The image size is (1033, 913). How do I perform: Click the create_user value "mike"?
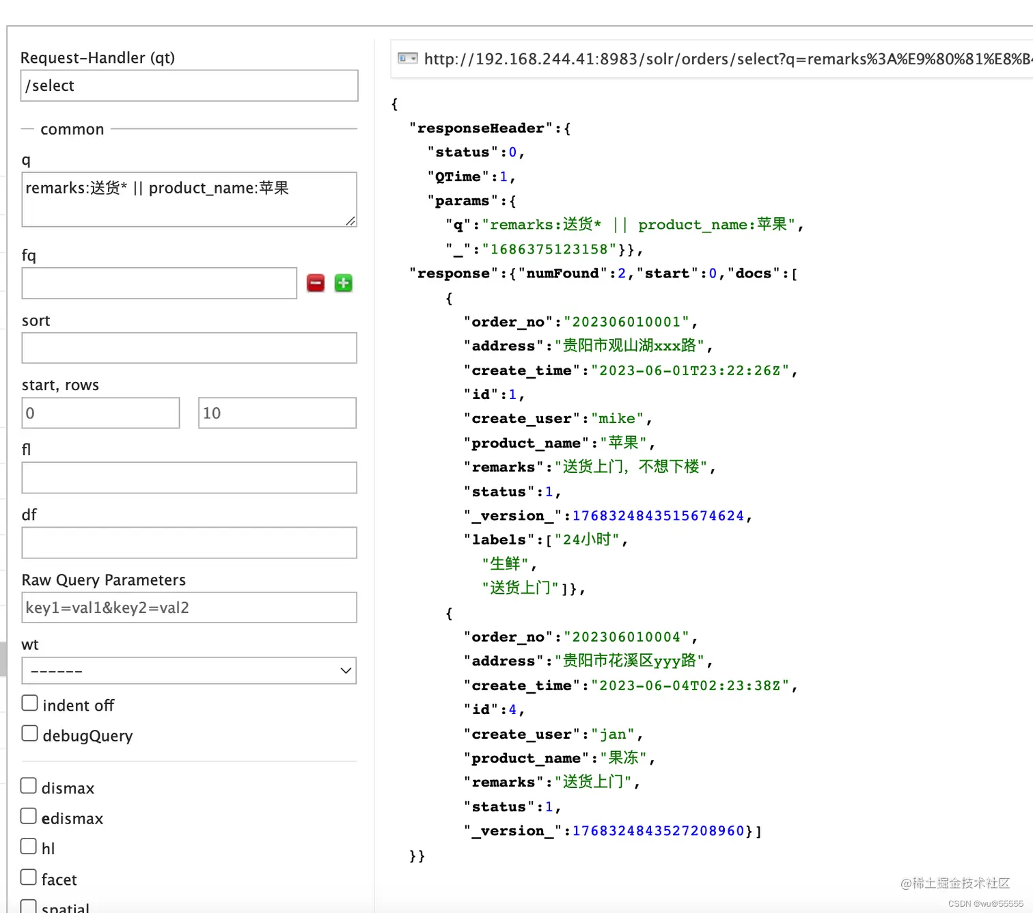[x=617, y=418]
